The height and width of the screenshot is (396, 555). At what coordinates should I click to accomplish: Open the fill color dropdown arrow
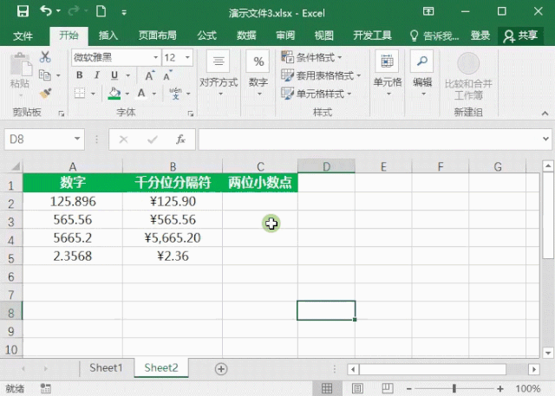point(127,94)
